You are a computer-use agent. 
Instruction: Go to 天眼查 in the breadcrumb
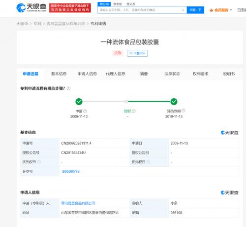click(x=22, y=24)
